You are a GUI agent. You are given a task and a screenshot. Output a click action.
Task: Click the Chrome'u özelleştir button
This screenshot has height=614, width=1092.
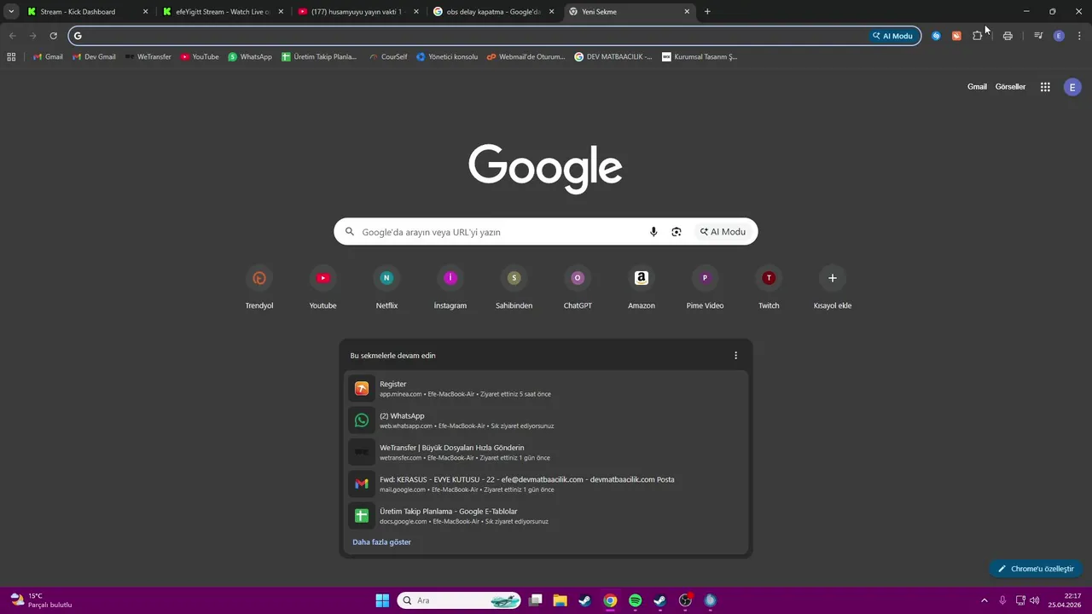(1036, 569)
